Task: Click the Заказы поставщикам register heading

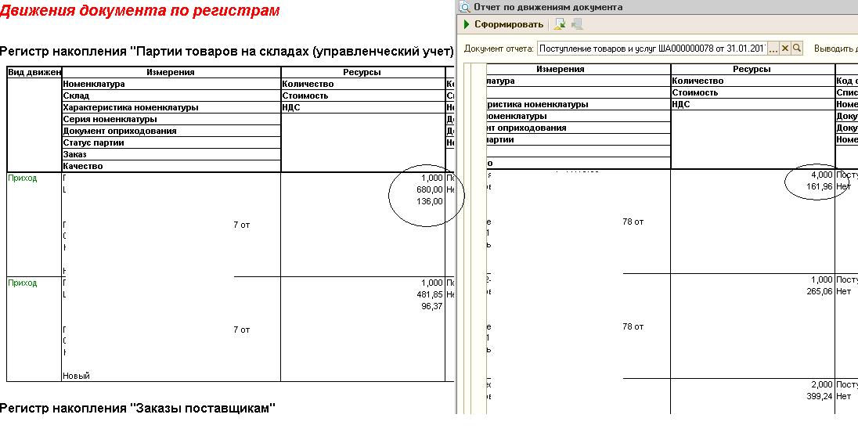Action: pyautogui.click(x=137, y=408)
